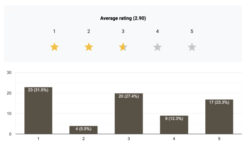Click number 2 above the second star
The width and height of the screenshot is (246, 146).
(x=89, y=31)
